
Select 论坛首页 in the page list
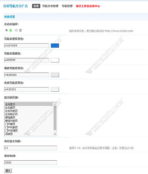pyautogui.click(x=29, y=108)
